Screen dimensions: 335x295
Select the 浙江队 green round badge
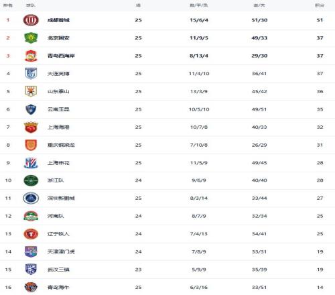tap(31, 180)
